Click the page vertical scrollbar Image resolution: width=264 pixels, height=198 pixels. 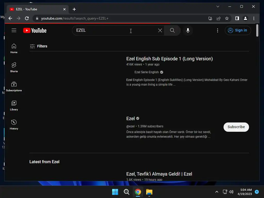[x=257, y=30]
